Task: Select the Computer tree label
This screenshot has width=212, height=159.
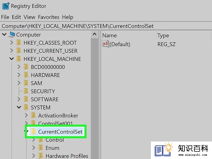Action: [29, 35]
